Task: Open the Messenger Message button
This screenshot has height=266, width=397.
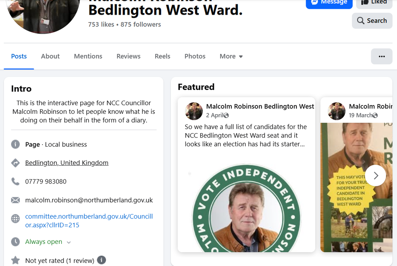Action: [x=329, y=3]
